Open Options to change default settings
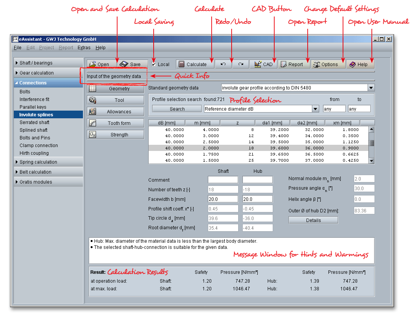This screenshot has height=313, width=411. click(x=328, y=64)
